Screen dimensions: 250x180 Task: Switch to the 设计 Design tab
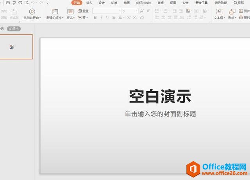(x=102, y=3)
